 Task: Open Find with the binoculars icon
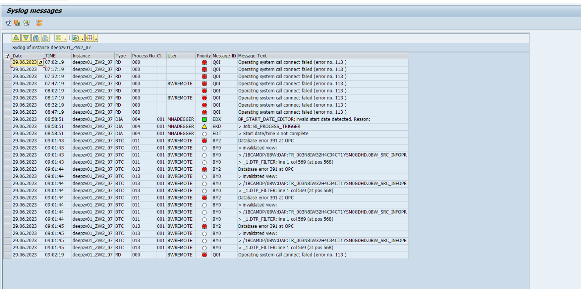click(36, 37)
